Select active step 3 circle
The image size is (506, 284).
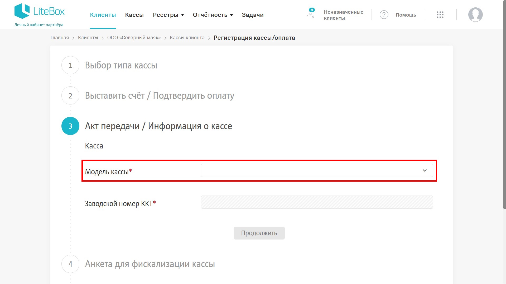click(x=70, y=126)
